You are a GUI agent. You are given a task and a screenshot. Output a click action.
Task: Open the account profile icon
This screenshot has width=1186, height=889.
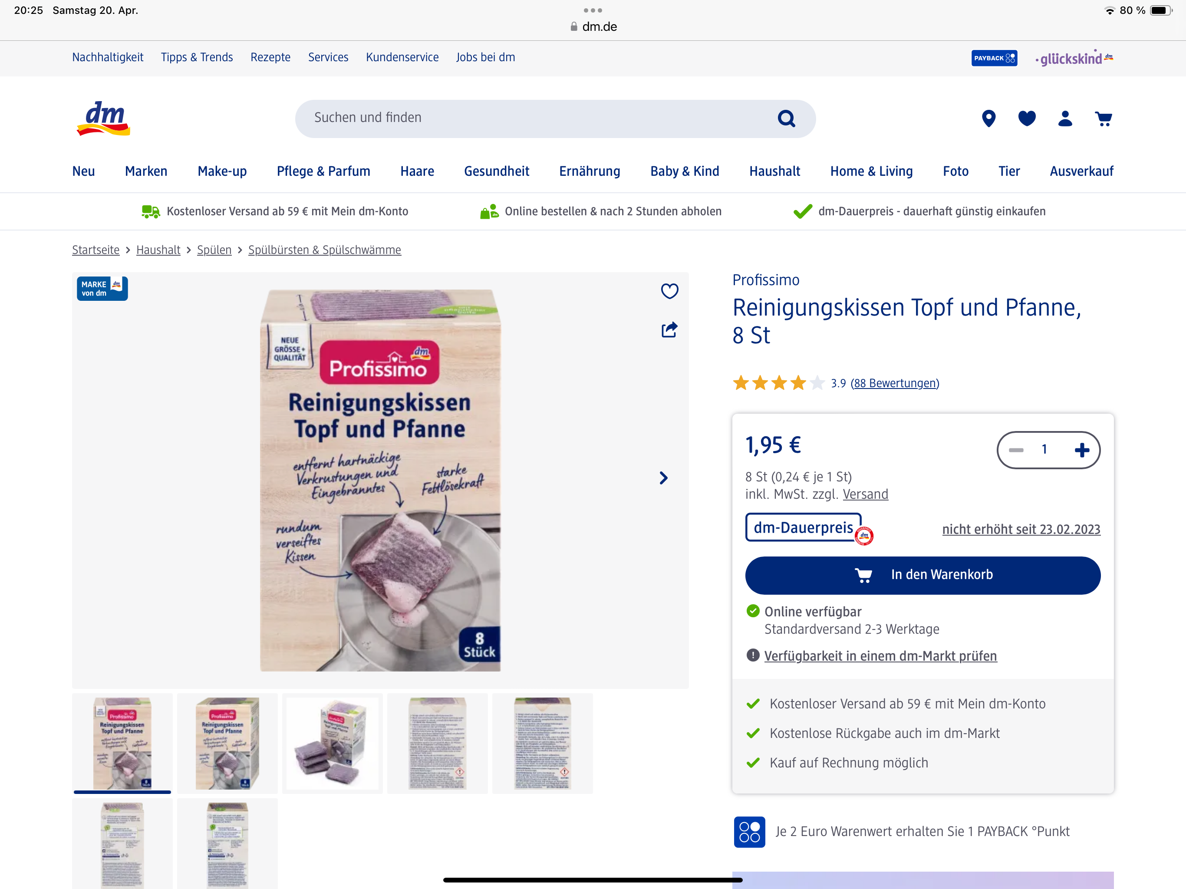[1065, 118]
